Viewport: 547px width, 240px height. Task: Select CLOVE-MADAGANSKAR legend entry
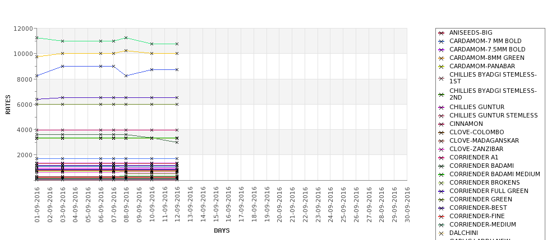click(x=484, y=140)
